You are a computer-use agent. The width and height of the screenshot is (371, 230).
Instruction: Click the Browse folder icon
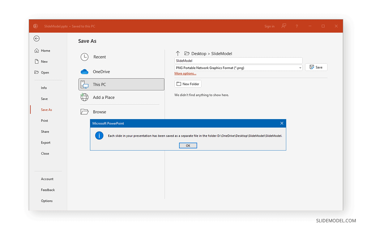(x=84, y=112)
